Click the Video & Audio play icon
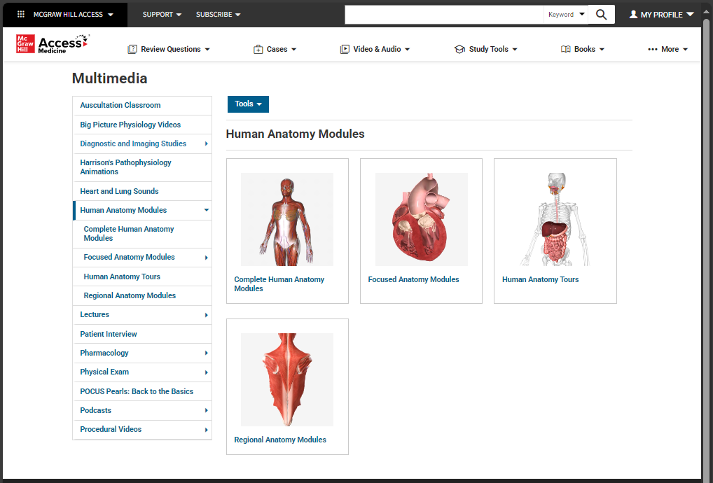 pyautogui.click(x=345, y=49)
